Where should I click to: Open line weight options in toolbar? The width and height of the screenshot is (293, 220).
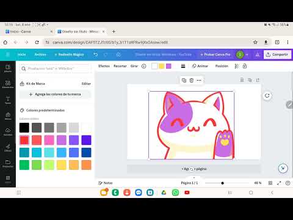(x=183, y=66)
